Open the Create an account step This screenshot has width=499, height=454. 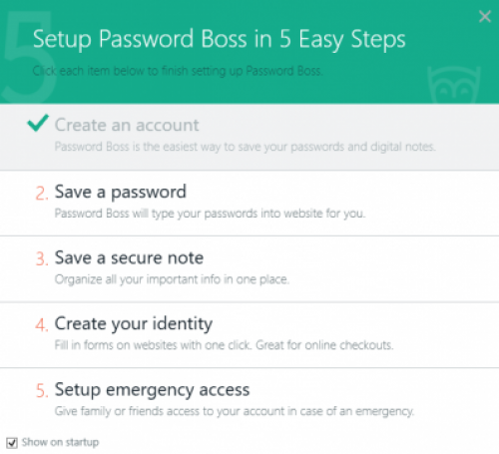click(x=249, y=137)
